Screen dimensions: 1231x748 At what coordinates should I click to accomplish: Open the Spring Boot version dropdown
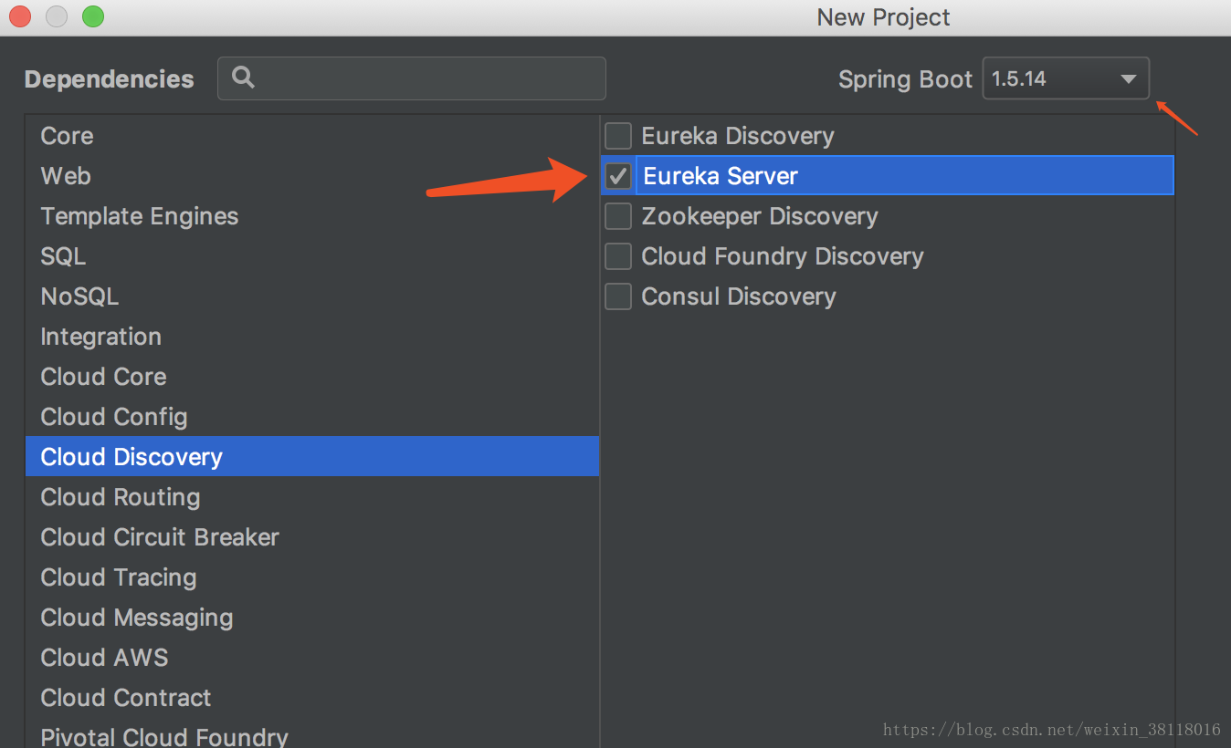[x=1066, y=78]
